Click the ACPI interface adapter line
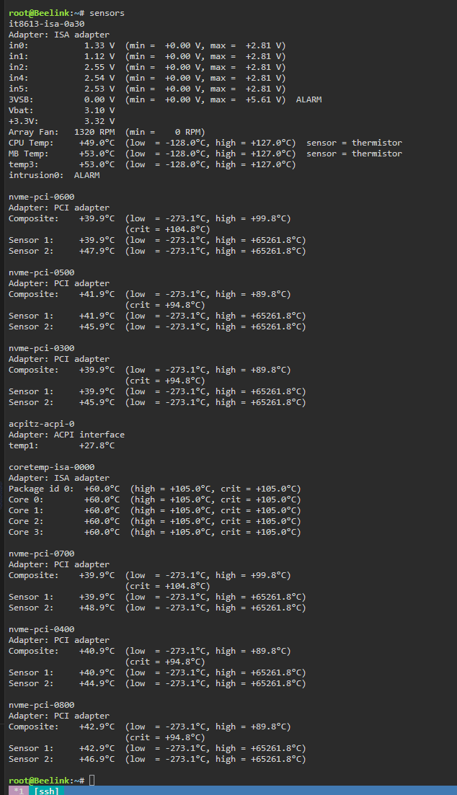Viewport: 457px width, 795px height. point(66,435)
